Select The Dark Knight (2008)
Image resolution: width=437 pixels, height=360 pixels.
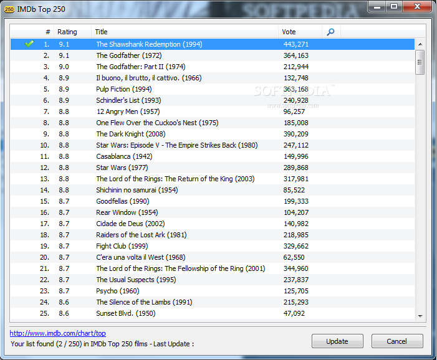coord(213,134)
